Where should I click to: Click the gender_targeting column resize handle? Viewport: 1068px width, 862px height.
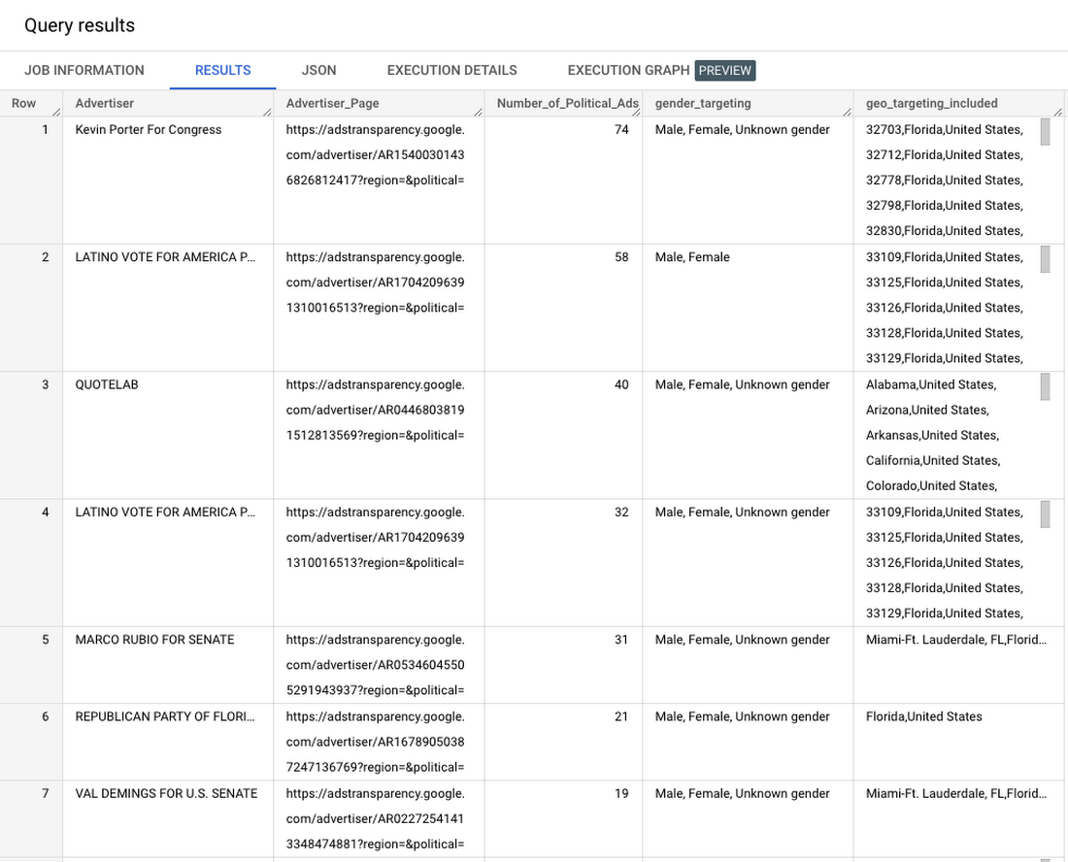pyautogui.click(x=848, y=112)
